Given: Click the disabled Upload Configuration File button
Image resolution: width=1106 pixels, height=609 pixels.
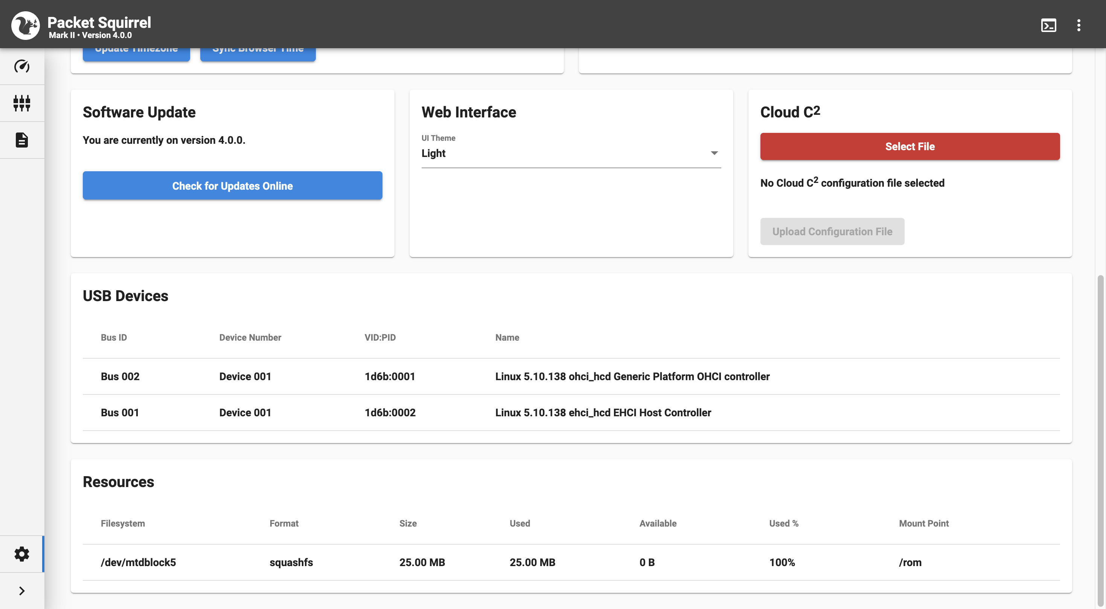Looking at the screenshot, I should click(832, 231).
